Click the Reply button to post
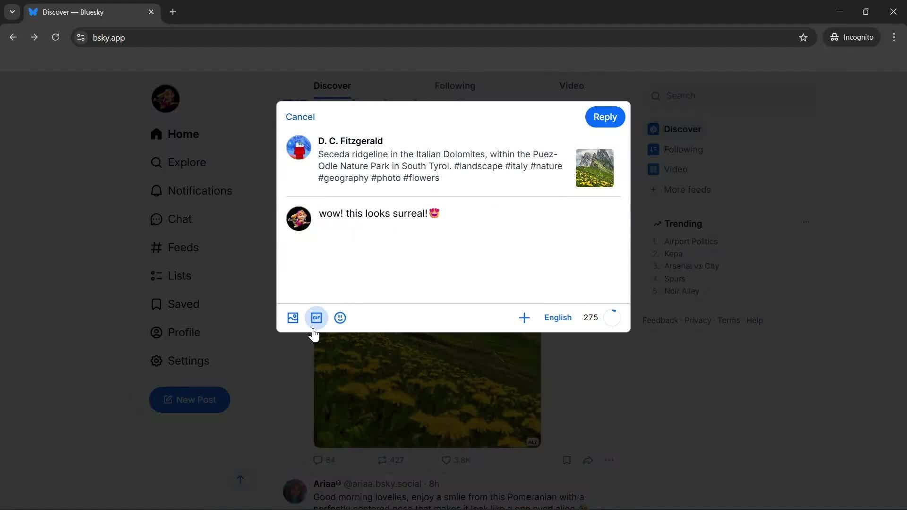 (x=605, y=117)
